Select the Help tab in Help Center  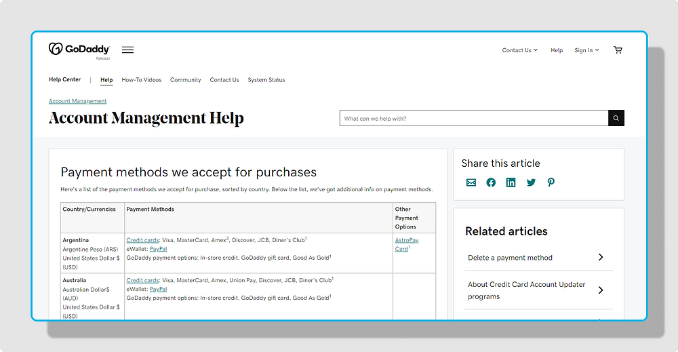click(x=106, y=80)
